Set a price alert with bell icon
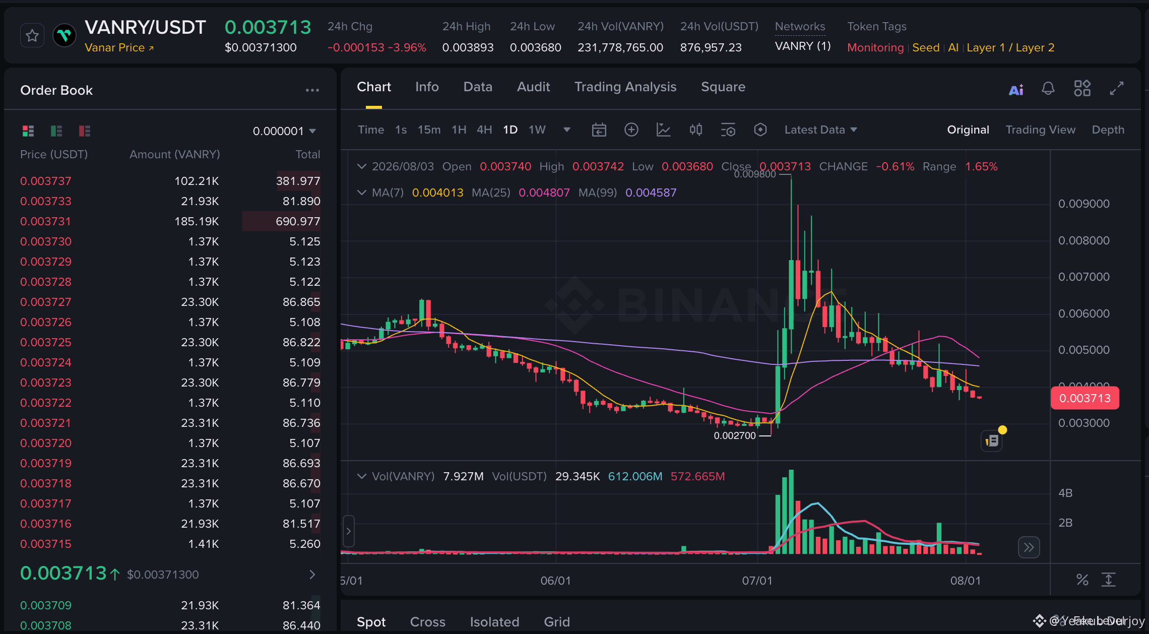Viewport: 1149px width, 634px height. 1048,89
